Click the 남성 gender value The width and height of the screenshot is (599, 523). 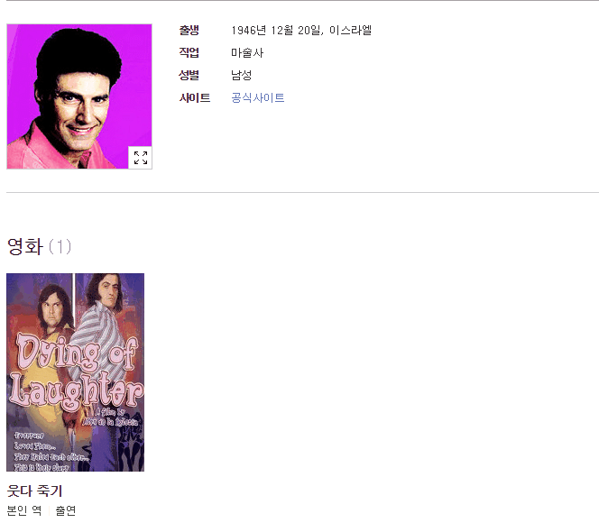[242, 75]
